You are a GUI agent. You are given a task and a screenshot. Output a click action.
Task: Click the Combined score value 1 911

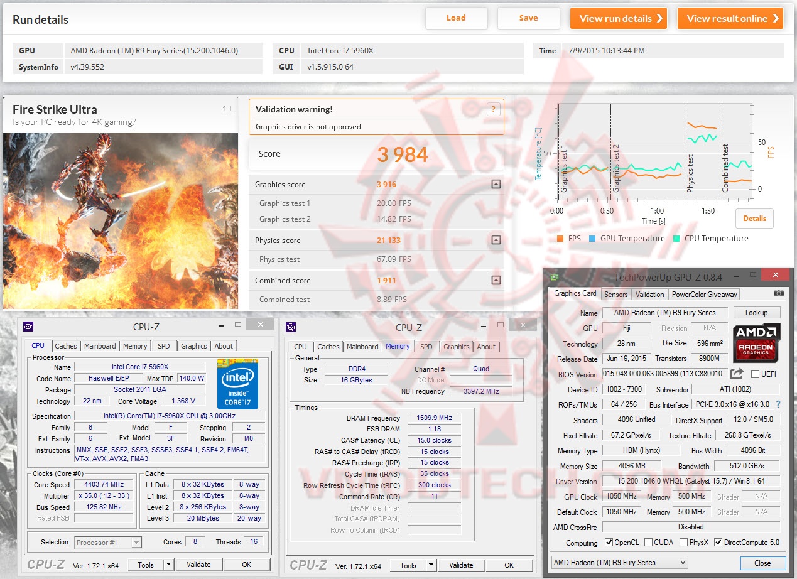coord(386,280)
